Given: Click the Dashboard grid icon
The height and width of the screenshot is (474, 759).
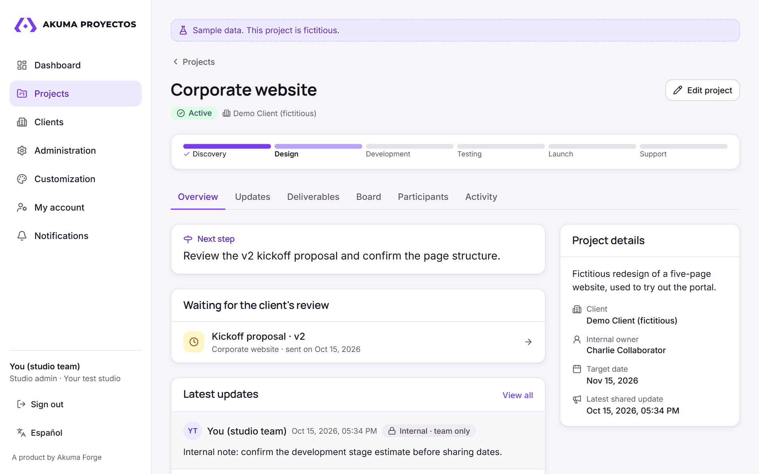Looking at the screenshot, I should 22,65.
